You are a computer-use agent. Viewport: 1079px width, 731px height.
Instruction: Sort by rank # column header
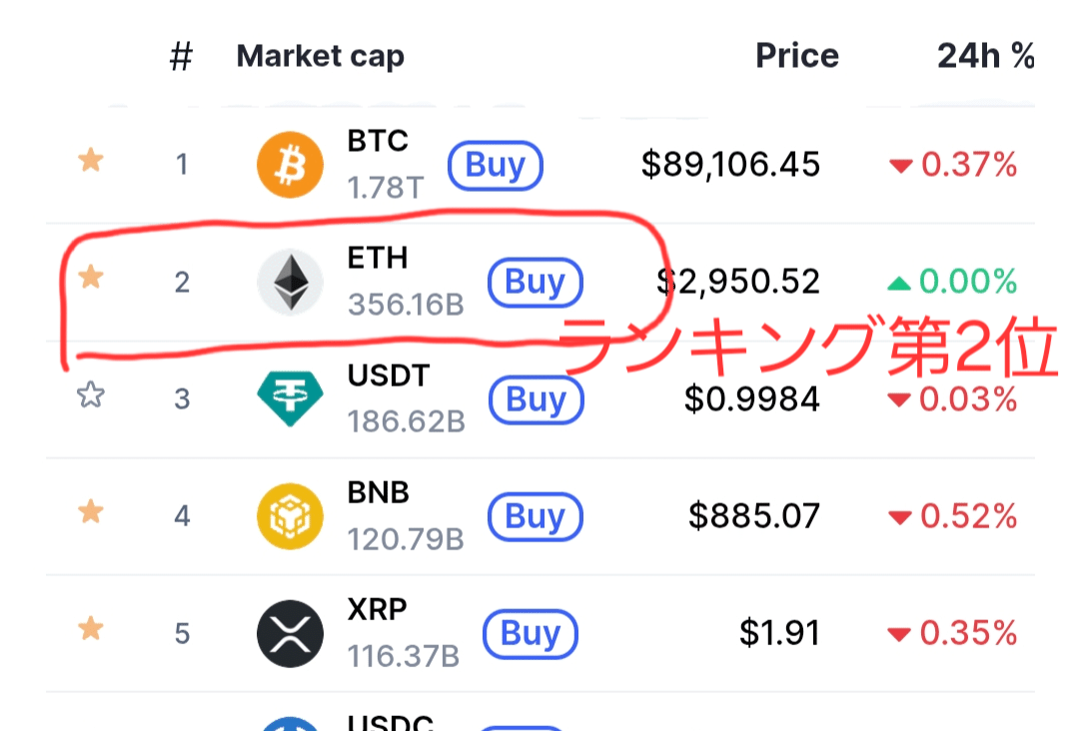tap(181, 58)
